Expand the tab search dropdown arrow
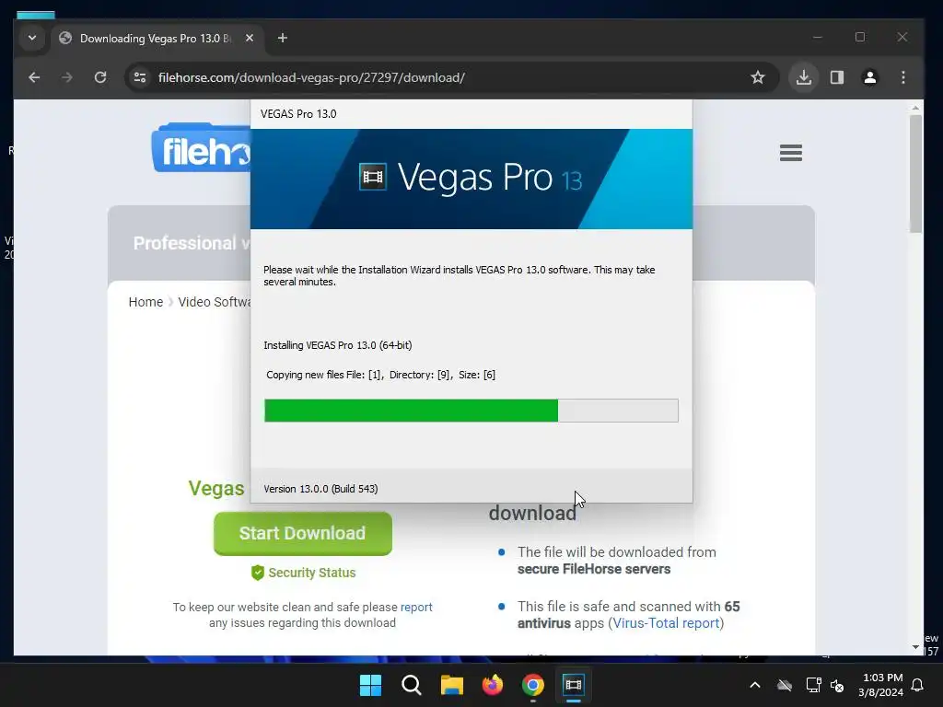 pyautogui.click(x=32, y=38)
